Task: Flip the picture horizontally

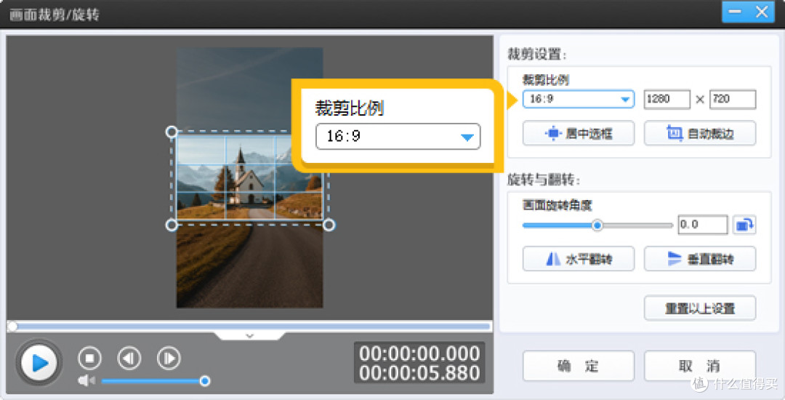Action: click(x=579, y=259)
